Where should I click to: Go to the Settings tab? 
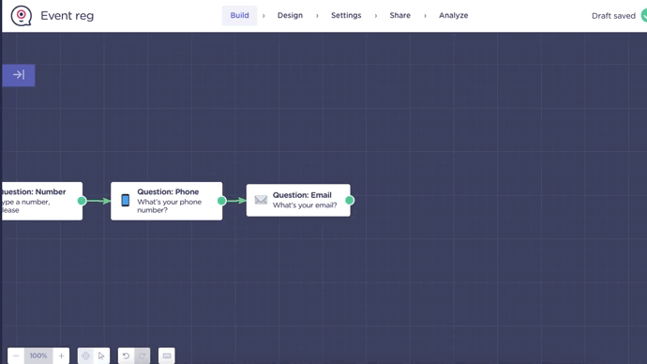tap(346, 15)
